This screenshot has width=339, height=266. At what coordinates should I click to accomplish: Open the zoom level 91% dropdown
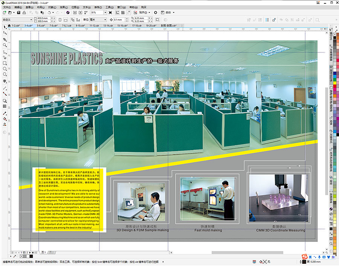[105, 12]
